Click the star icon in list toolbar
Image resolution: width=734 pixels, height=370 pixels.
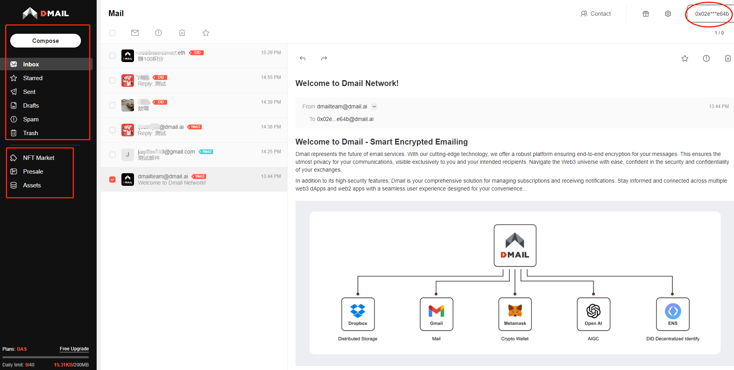[206, 33]
